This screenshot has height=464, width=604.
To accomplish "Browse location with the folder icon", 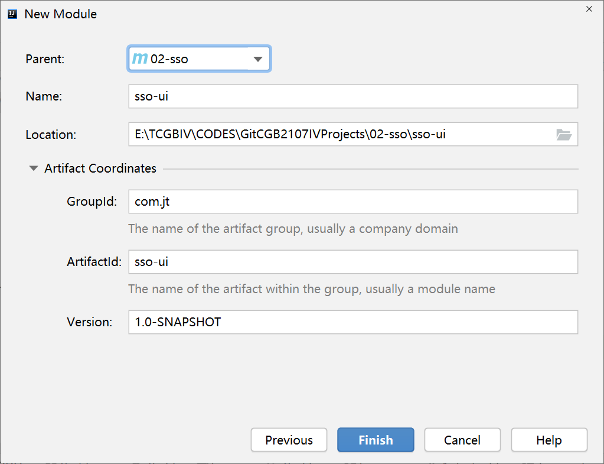I will (x=563, y=135).
